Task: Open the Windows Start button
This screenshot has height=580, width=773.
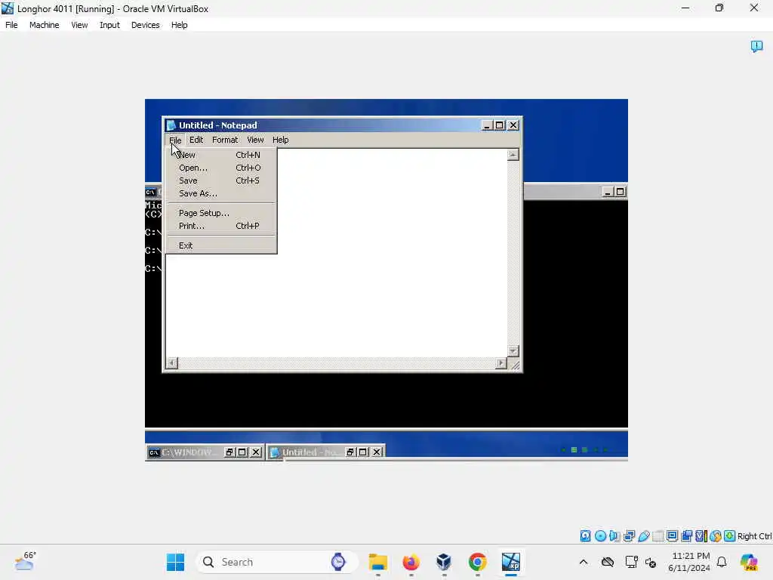Action: (x=175, y=562)
